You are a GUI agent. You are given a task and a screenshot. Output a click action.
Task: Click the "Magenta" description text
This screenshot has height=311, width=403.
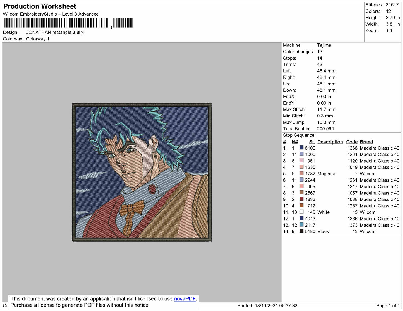coord(326,174)
